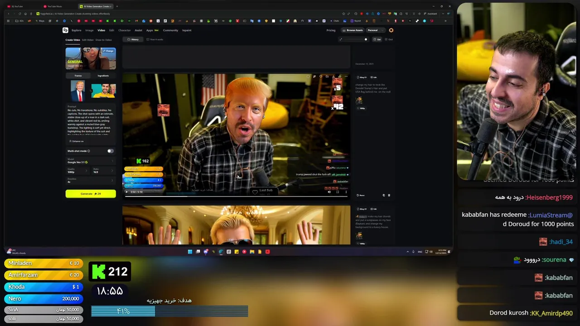Image resolution: width=580 pixels, height=326 pixels.
Task: Switch to the Draw to Video tab
Action: (x=104, y=40)
